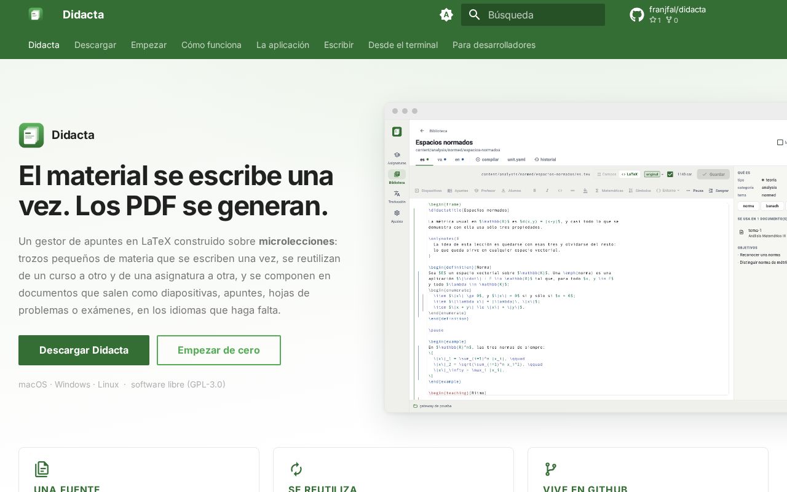The height and width of the screenshot is (492, 787).
Task: Click the 'banach' tag chip in preview
Action: [772, 206]
